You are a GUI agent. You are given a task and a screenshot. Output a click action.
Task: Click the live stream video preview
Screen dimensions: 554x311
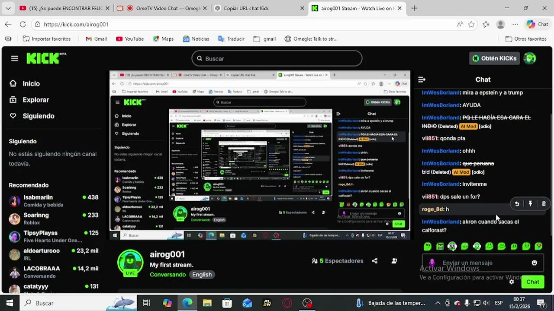point(260,155)
